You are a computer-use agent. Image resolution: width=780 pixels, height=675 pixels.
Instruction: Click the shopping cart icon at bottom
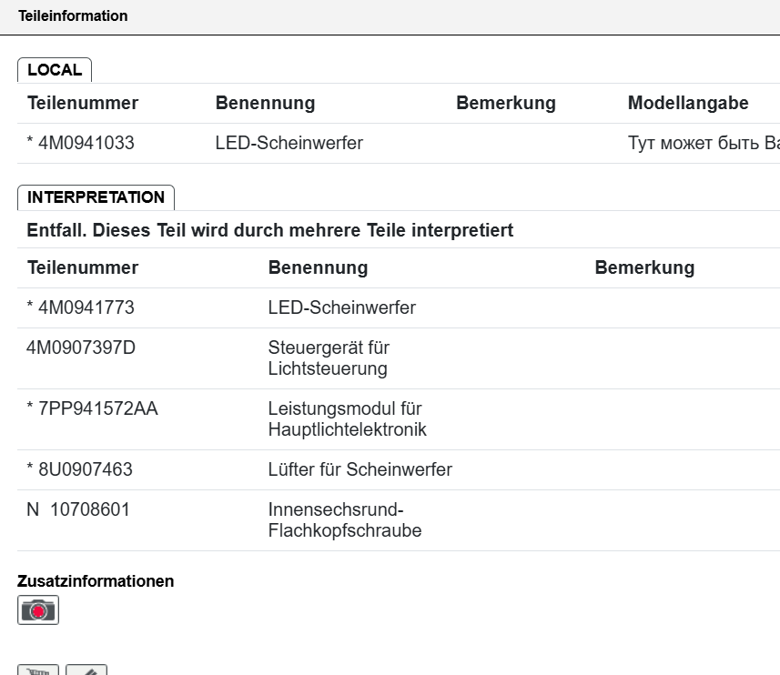(38, 671)
